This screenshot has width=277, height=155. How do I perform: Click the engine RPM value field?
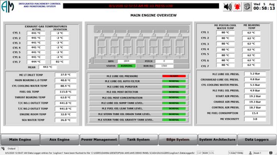(x=127, y=61)
